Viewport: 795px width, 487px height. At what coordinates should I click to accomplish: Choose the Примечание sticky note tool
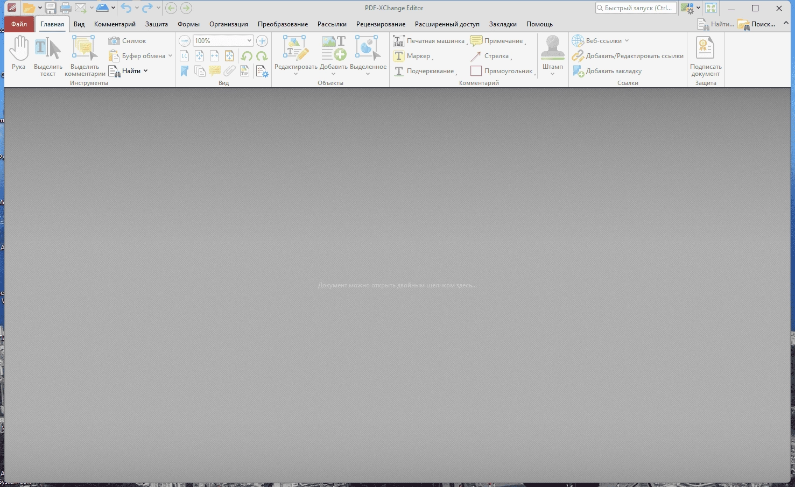497,41
